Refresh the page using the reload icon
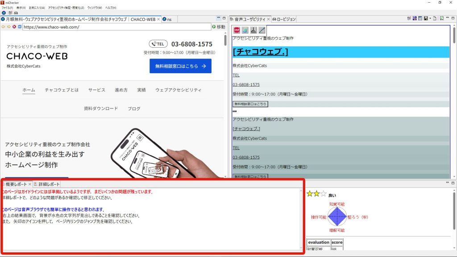Image resolution: width=457 pixels, height=257 pixels. 20,27
